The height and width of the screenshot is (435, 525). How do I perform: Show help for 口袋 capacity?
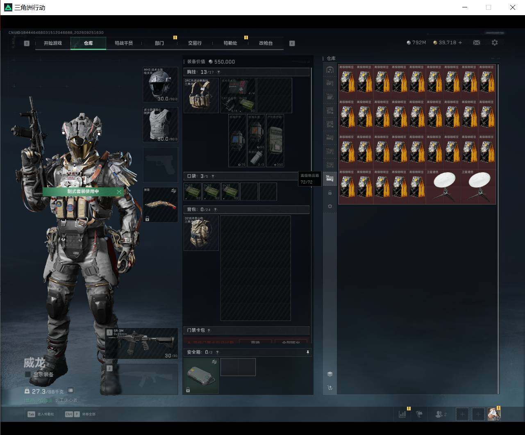[x=213, y=176]
